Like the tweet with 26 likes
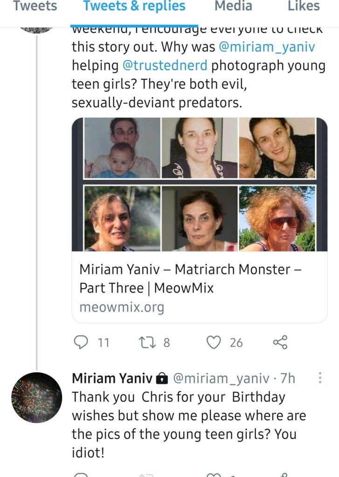Viewport: 339px width, 477px height. pos(214,342)
